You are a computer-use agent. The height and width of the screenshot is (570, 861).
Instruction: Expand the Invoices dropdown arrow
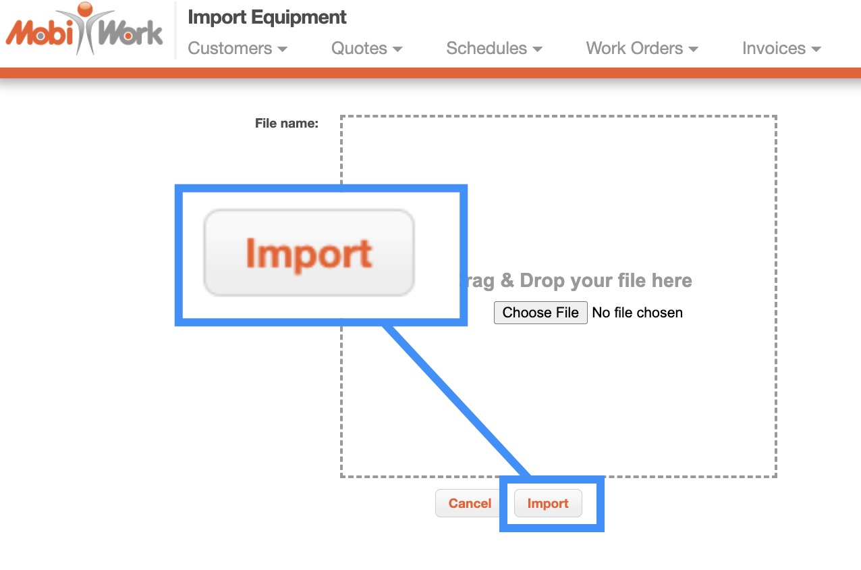(816, 49)
